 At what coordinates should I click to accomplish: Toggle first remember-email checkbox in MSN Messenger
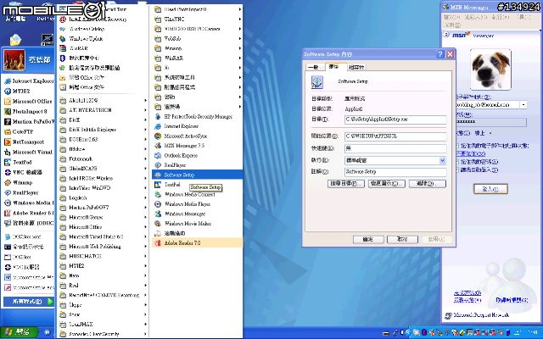[457, 146]
